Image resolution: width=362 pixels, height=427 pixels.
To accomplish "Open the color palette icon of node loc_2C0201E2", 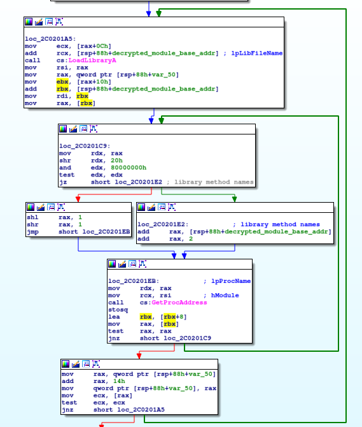I will 141,207.
